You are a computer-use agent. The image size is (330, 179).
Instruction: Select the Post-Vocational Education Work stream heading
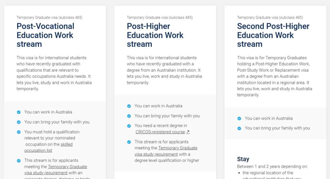45,35
